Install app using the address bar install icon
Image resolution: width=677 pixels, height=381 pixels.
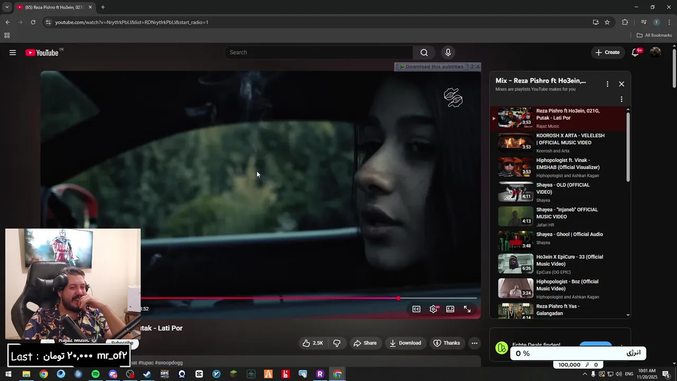[x=596, y=22]
